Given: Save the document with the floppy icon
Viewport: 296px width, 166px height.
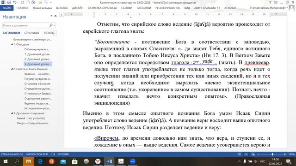Looking at the screenshot, I should [9, 2].
